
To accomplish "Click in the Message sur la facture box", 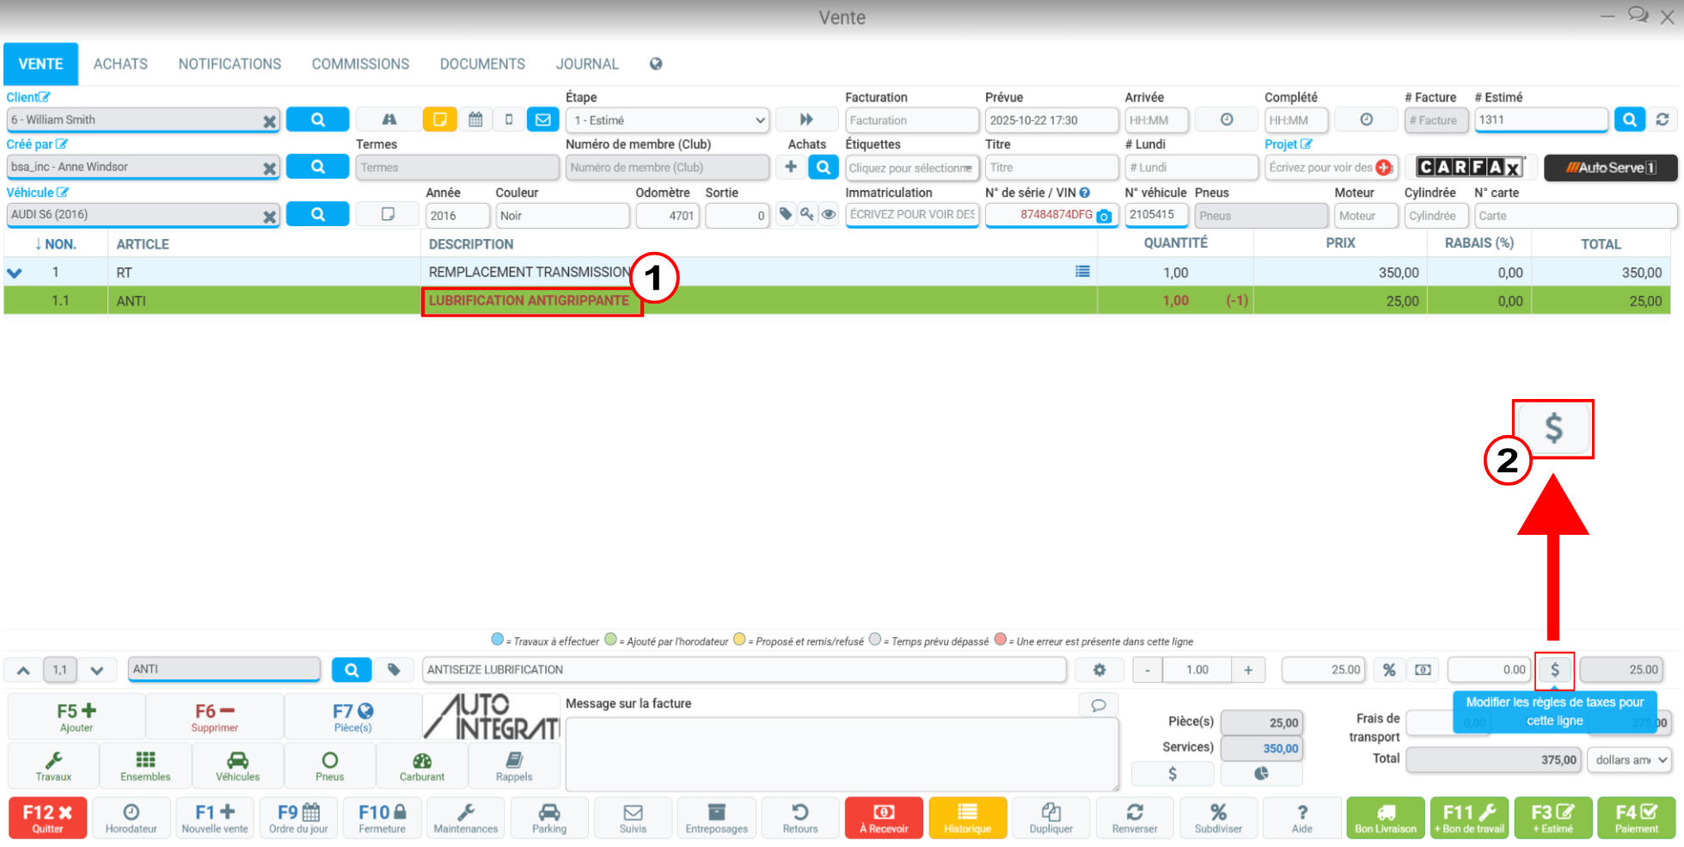I will 842,754.
